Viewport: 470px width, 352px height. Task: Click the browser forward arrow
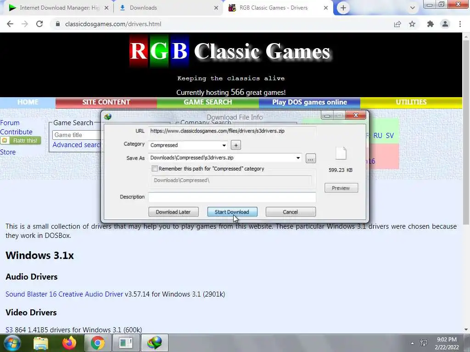pos(25,24)
